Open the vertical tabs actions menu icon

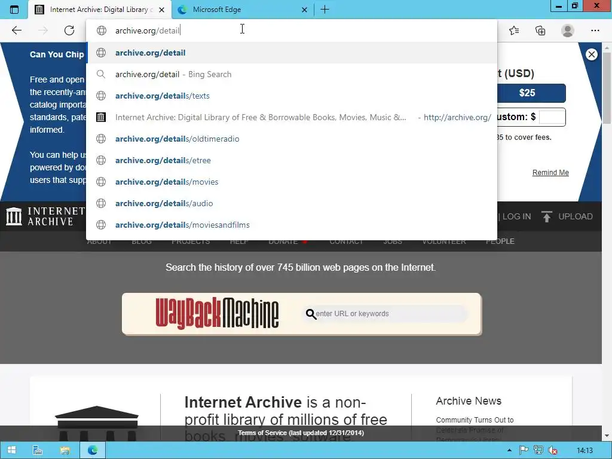[x=14, y=10]
